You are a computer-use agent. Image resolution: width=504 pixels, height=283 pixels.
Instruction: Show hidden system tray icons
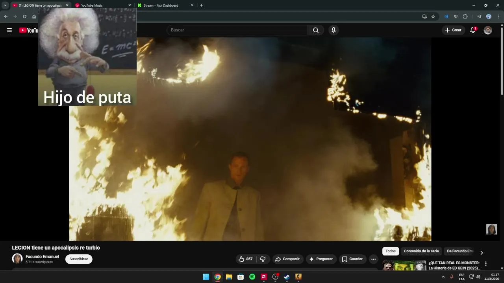pyautogui.click(x=443, y=277)
